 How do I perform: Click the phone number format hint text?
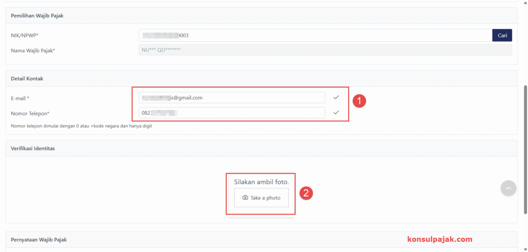coord(81,126)
